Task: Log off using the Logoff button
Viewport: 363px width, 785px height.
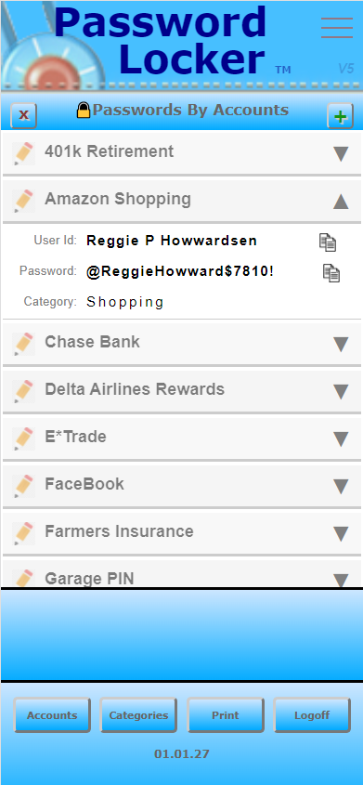Action: [312, 715]
